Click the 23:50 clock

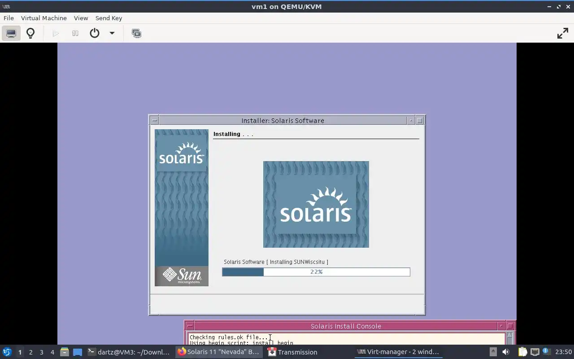(564, 352)
